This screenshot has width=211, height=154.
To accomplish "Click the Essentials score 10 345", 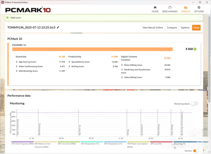I will [62, 57].
